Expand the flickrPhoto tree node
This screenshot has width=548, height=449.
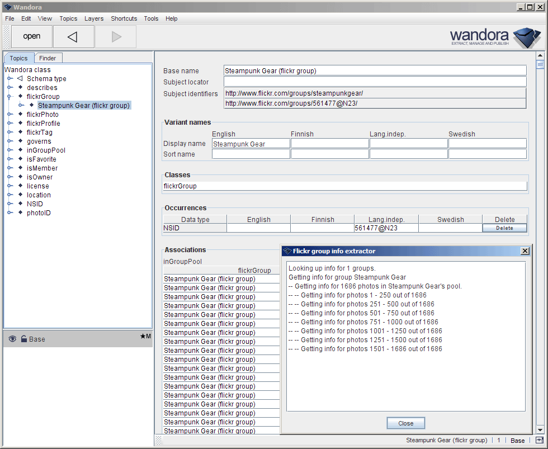click(x=10, y=115)
